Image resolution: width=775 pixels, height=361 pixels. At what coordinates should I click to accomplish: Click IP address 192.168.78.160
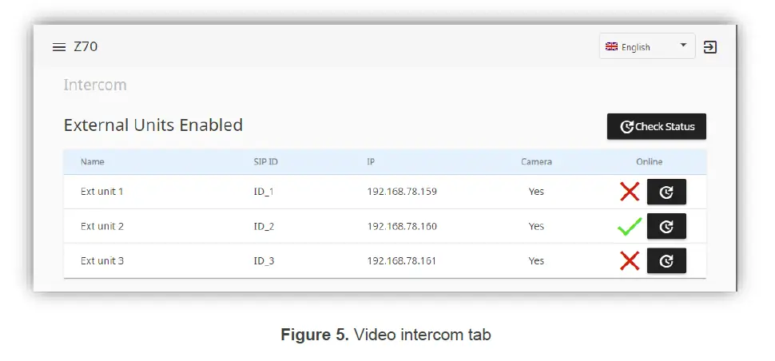(x=402, y=226)
